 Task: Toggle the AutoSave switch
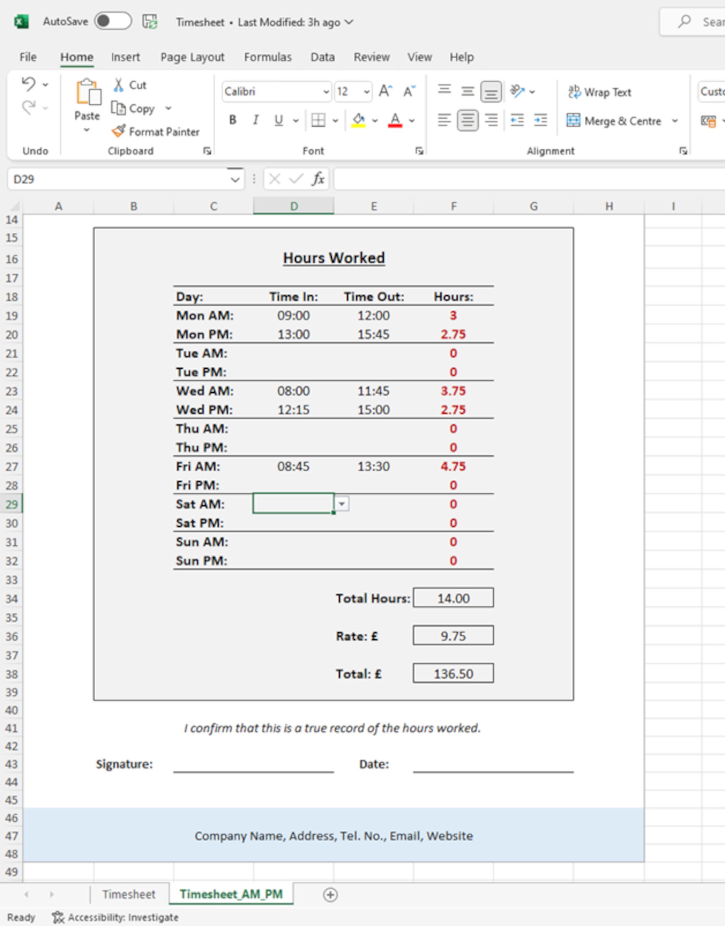[x=113, y=21]
